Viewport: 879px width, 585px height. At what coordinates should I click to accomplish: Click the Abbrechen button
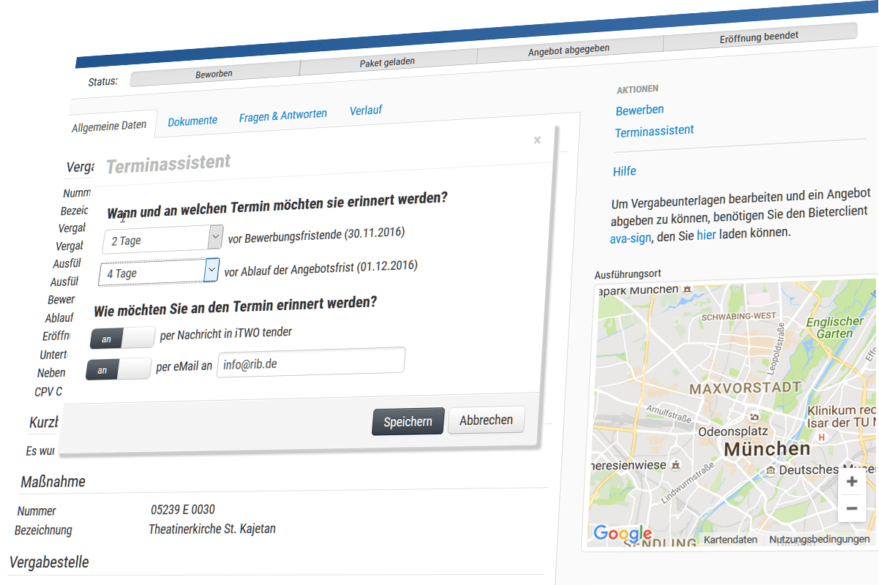(486, 420)
